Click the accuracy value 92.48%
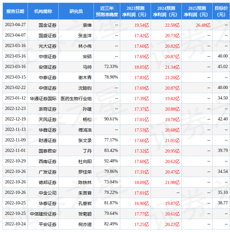230x232 pixels. tap(111, 161)
